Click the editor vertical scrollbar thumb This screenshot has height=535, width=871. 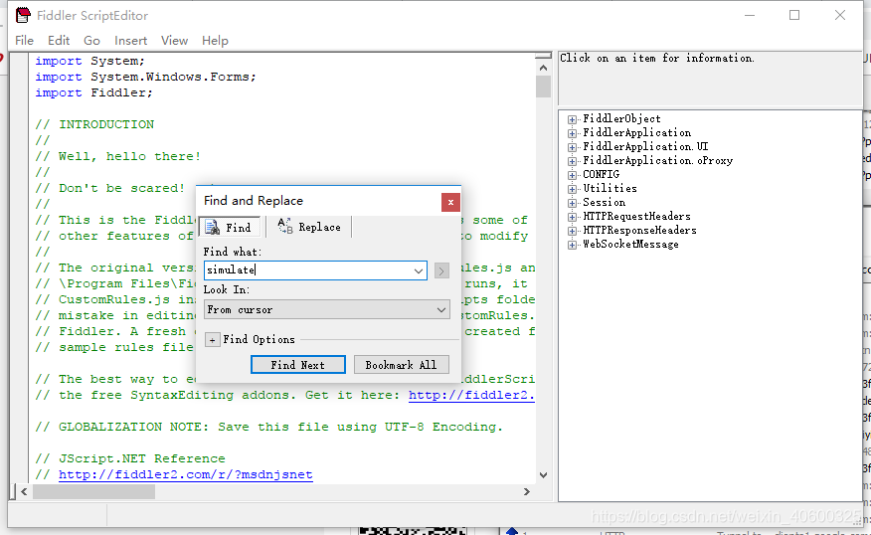[x=543, y=87]
